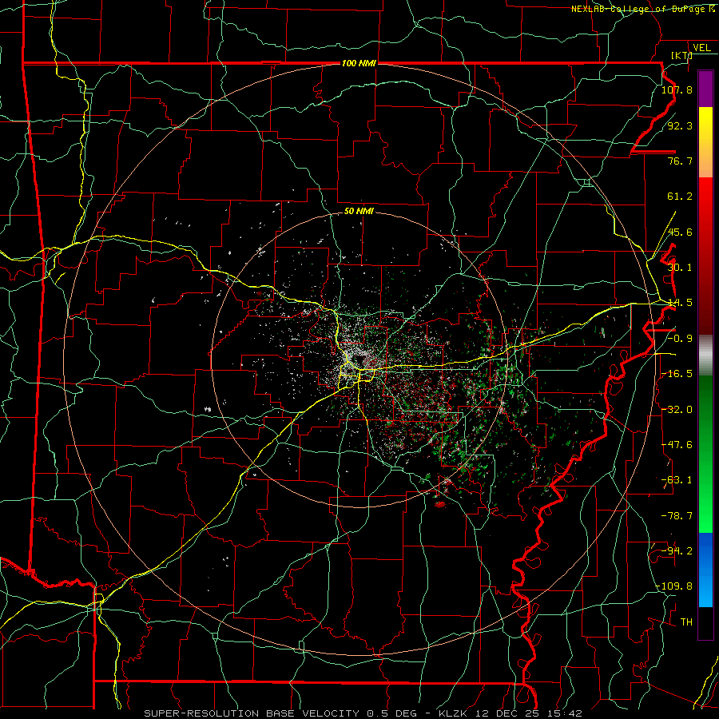Click the 100 NMI range ring label
719x719 pixels.
359,63
